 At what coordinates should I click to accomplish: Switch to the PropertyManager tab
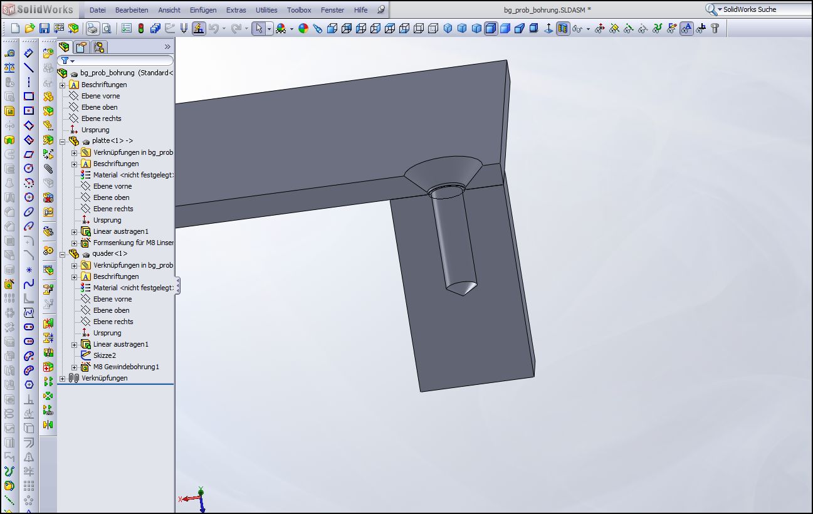click(x=81, y=47)
